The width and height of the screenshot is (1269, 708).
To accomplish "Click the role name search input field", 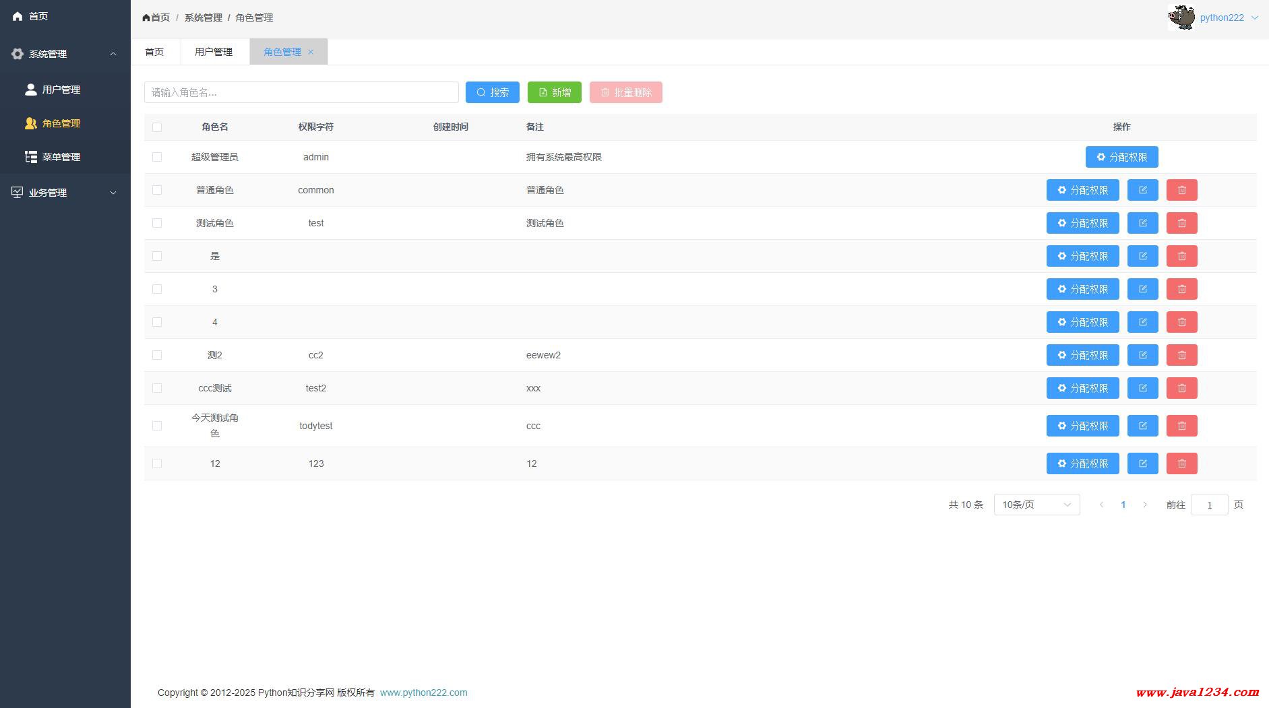I will [x=301, y=92].
